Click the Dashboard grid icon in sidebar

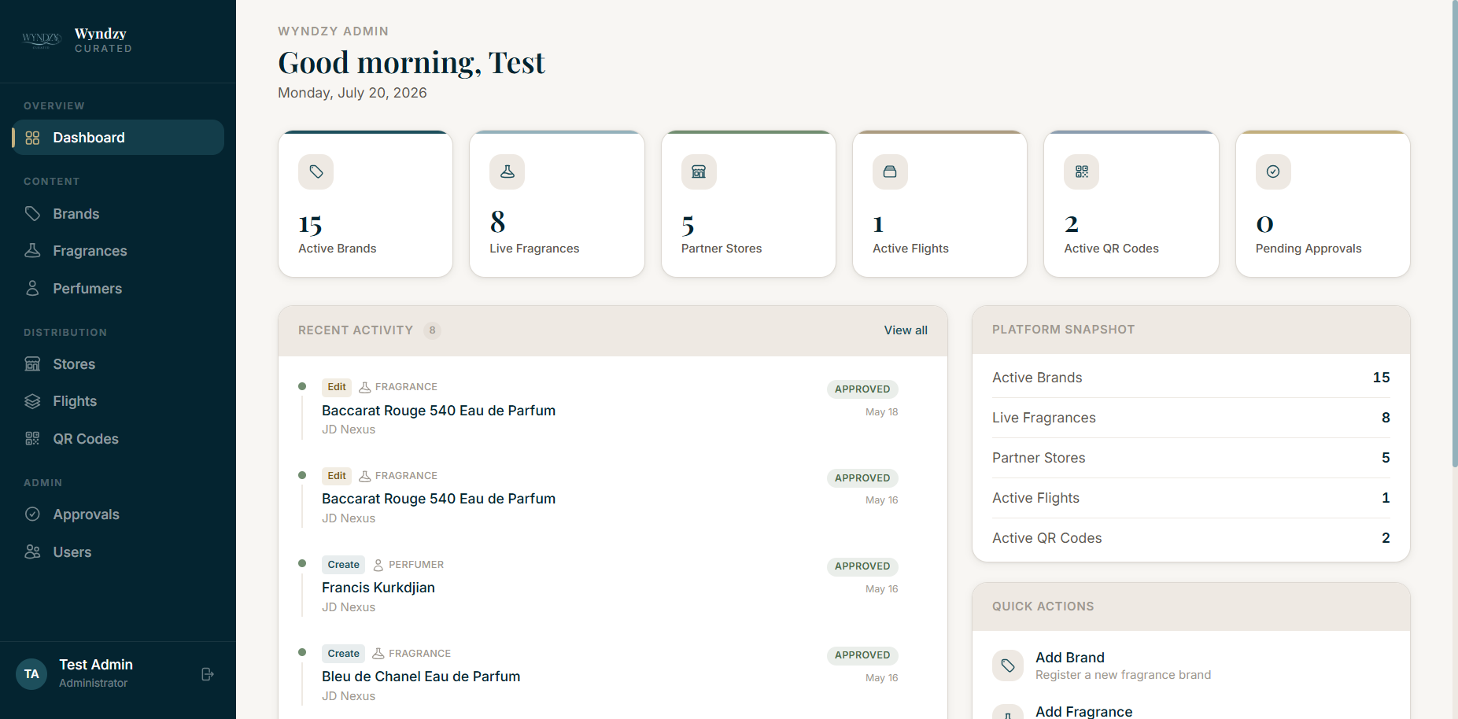coord(32,138)
